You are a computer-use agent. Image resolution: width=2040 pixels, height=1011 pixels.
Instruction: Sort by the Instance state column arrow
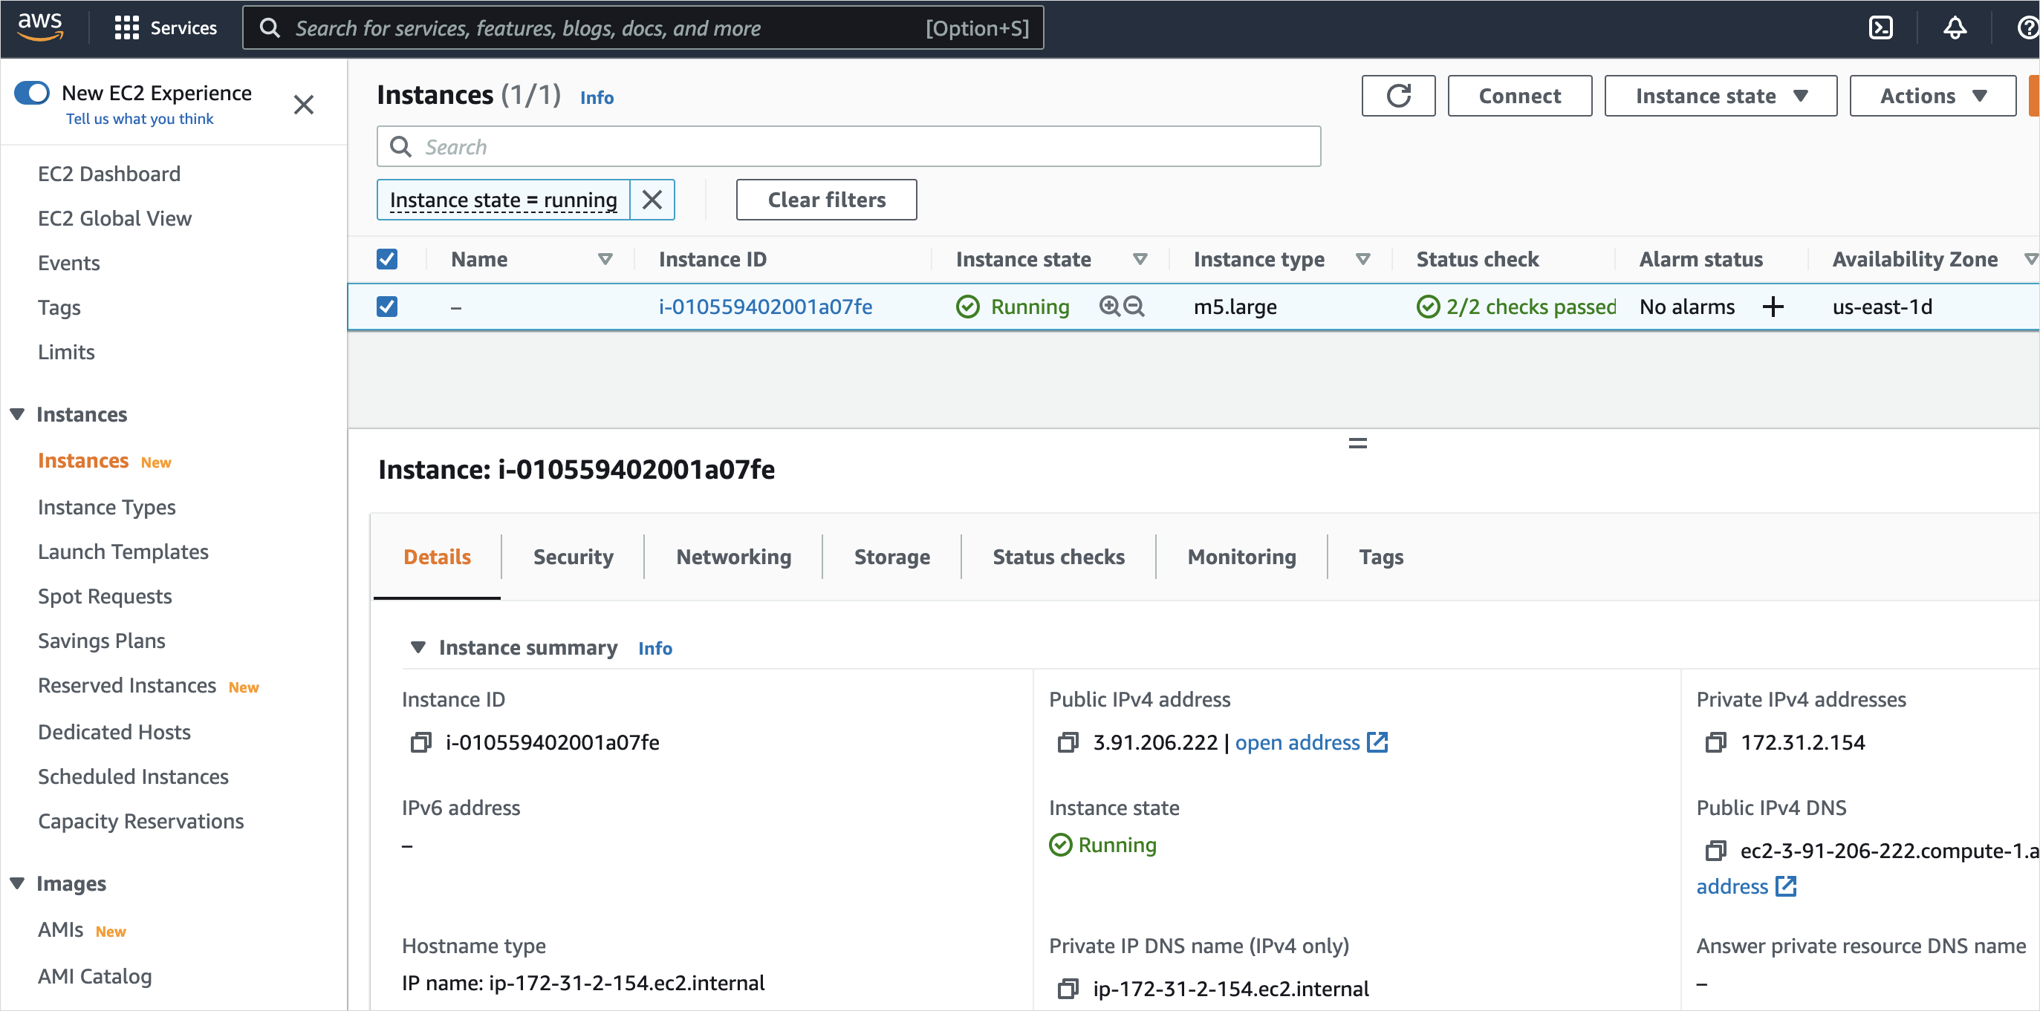coord(1140,258)
